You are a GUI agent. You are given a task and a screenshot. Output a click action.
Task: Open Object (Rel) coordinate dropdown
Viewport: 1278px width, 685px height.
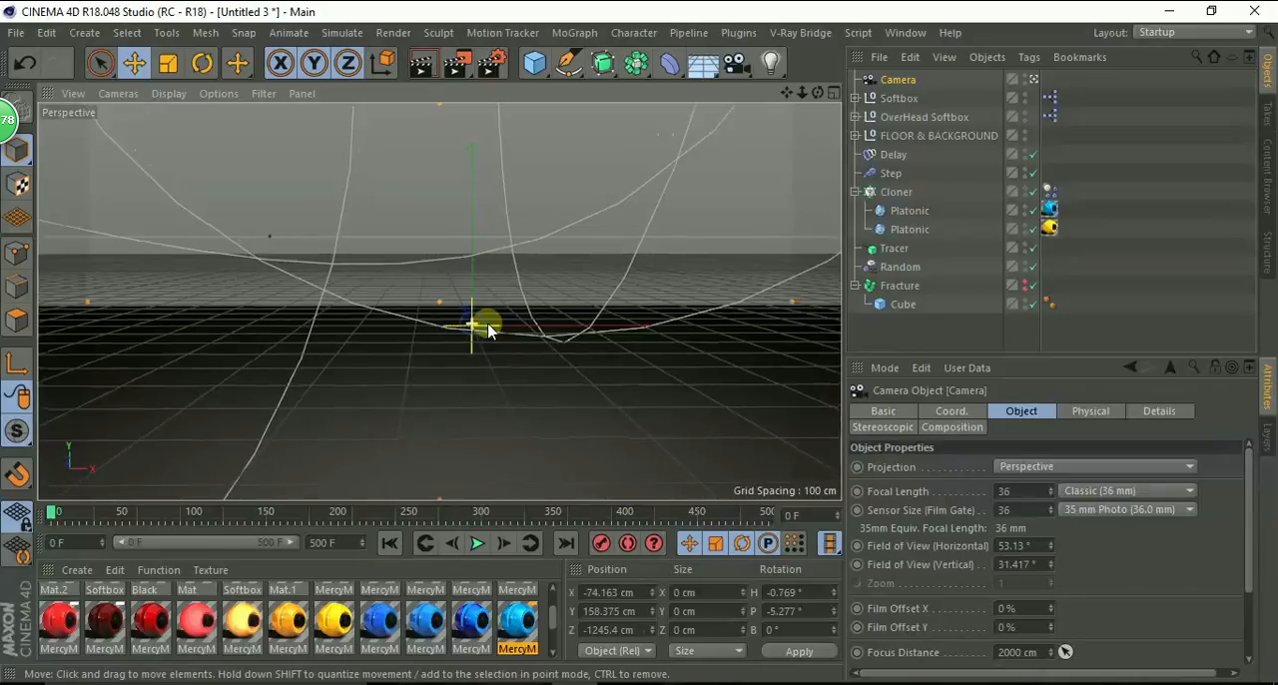coord(617,651)
